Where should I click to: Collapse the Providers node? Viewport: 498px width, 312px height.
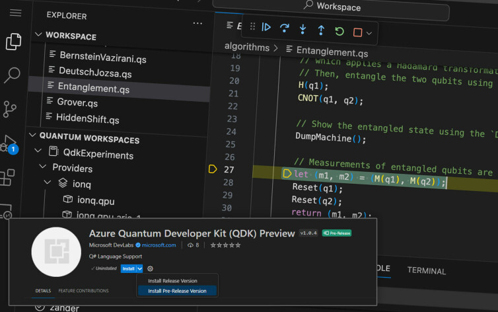point(42,166)
